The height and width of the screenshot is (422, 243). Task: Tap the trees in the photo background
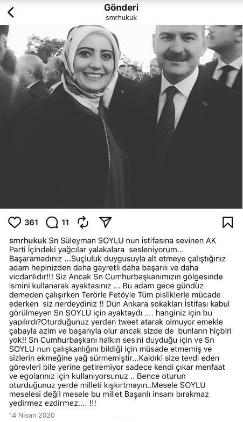point(43,49)
